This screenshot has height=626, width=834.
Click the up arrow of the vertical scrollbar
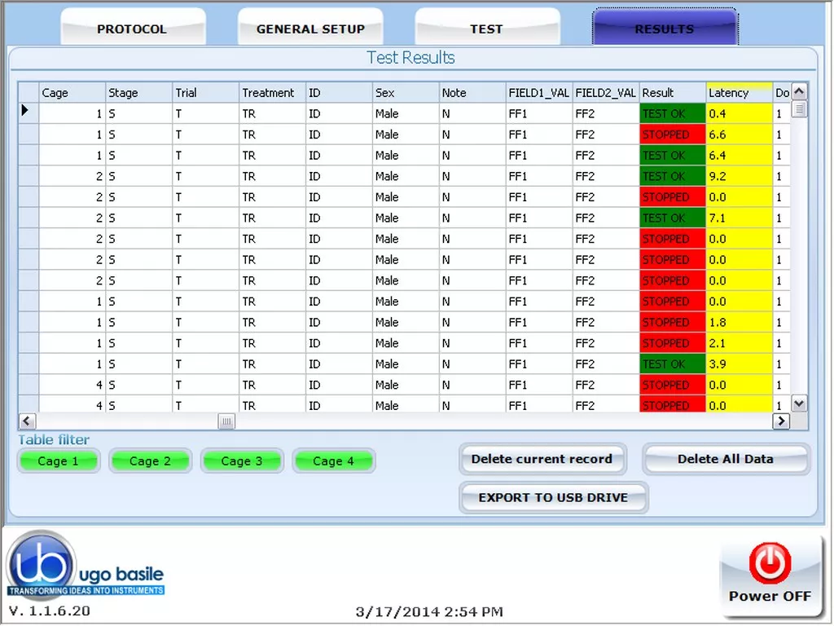pyautogui.click(x=799, y=91)
